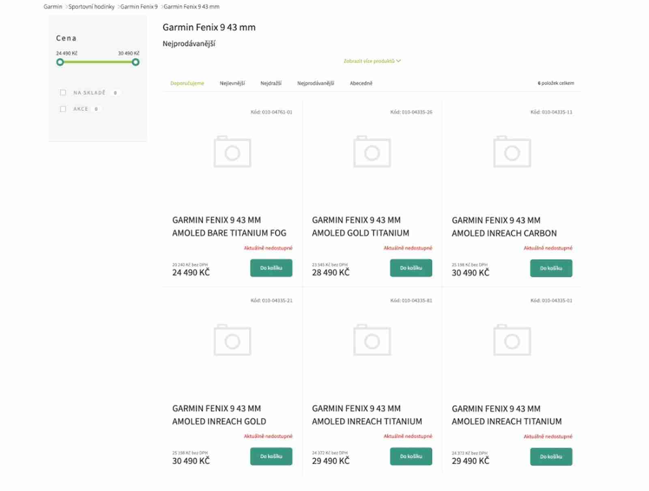The height and width of the screenshot is (491, 649).
Task: Open the Amoled Inreach Carbon product title
Action: (504, 227)
